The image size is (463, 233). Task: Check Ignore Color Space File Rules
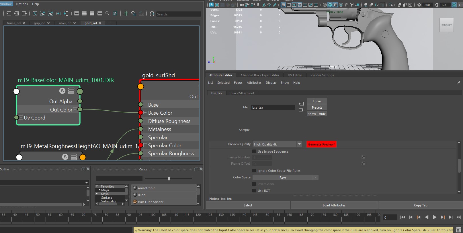coord(254,171)
